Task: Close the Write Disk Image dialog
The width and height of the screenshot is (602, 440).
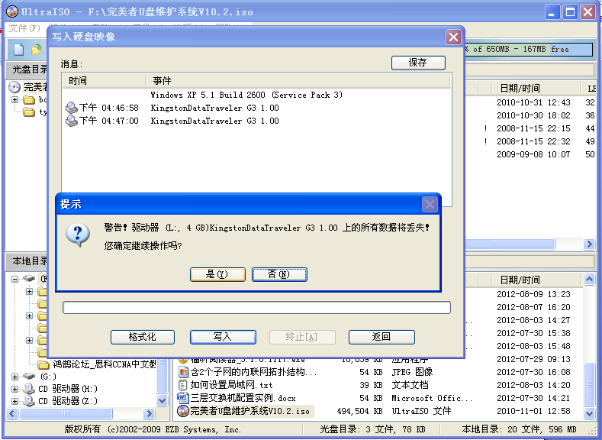Action: pyautogui.click(x=453, y=37)
